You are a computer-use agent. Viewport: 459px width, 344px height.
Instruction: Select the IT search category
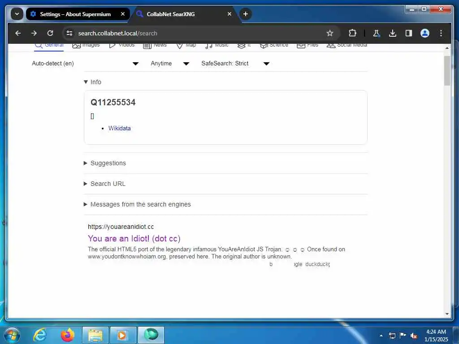pyautogui.click(x=244, y=45)
